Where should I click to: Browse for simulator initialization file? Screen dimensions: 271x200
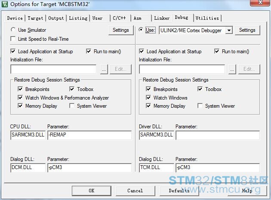coord(104,69)
